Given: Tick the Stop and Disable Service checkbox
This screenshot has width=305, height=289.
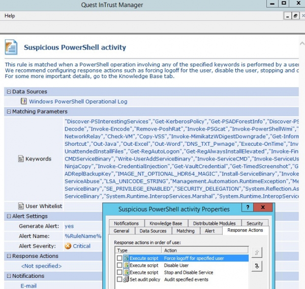Looking at the screenshot, I should click(x=119, y=273).
